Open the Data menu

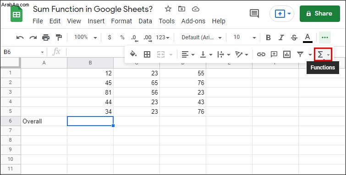point(145,21)
